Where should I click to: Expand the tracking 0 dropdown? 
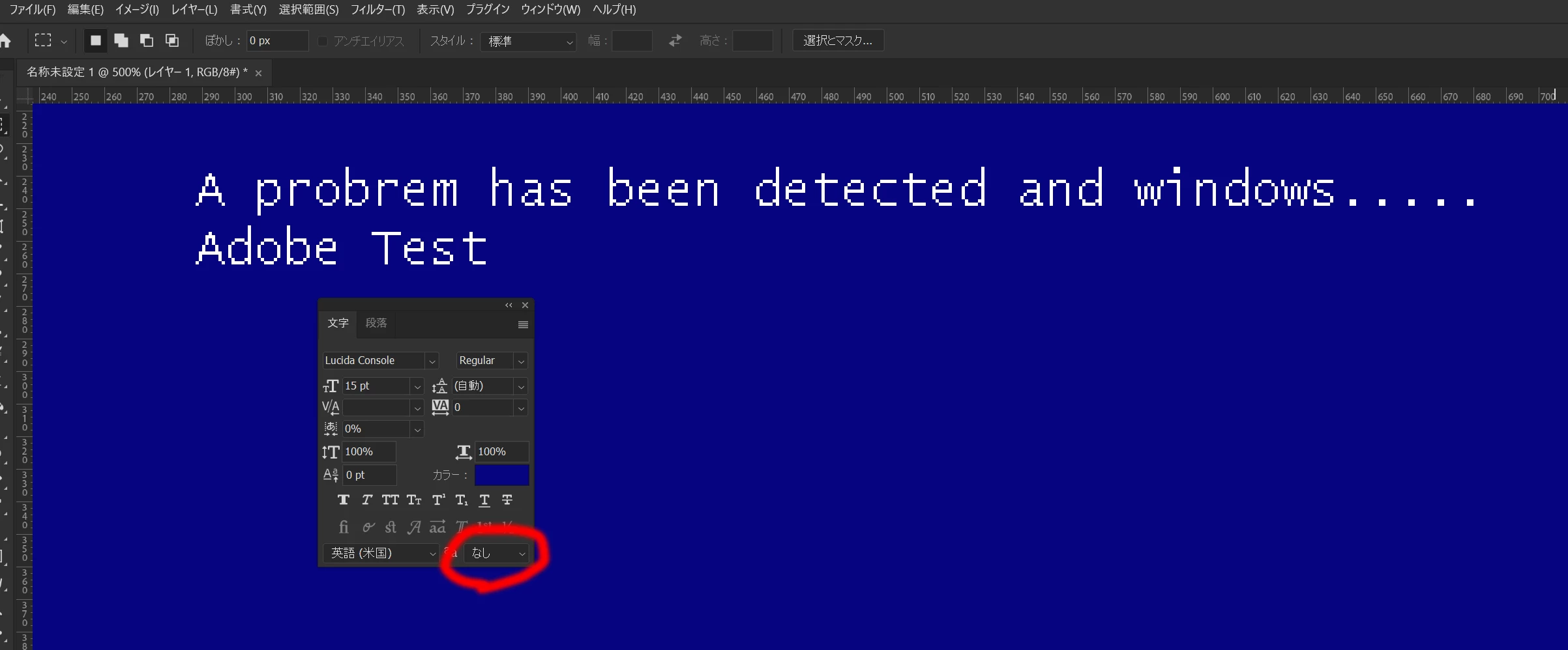[521, 408]
